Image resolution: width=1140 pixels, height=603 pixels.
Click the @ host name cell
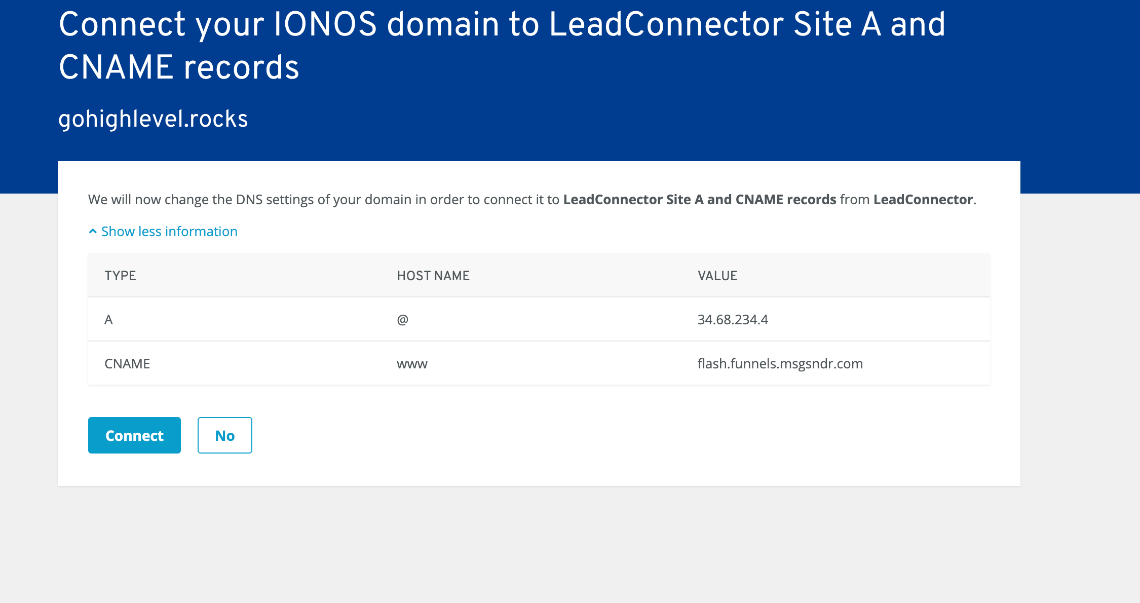[x=403, y=320]
